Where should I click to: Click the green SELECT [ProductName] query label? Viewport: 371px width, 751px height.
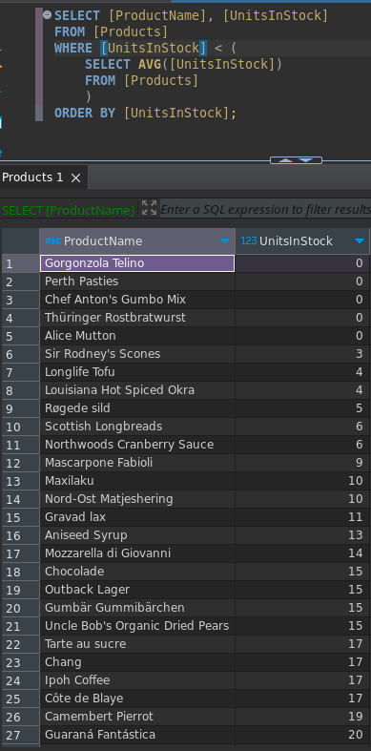click(x=68, y=210)
